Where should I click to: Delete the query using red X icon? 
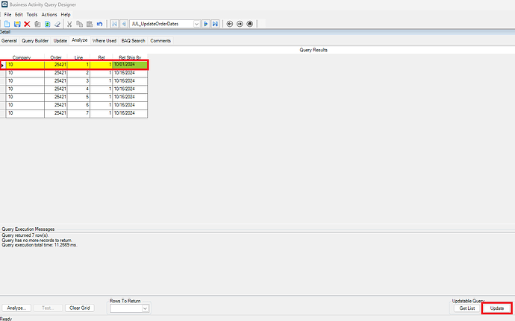click(28, 24)
